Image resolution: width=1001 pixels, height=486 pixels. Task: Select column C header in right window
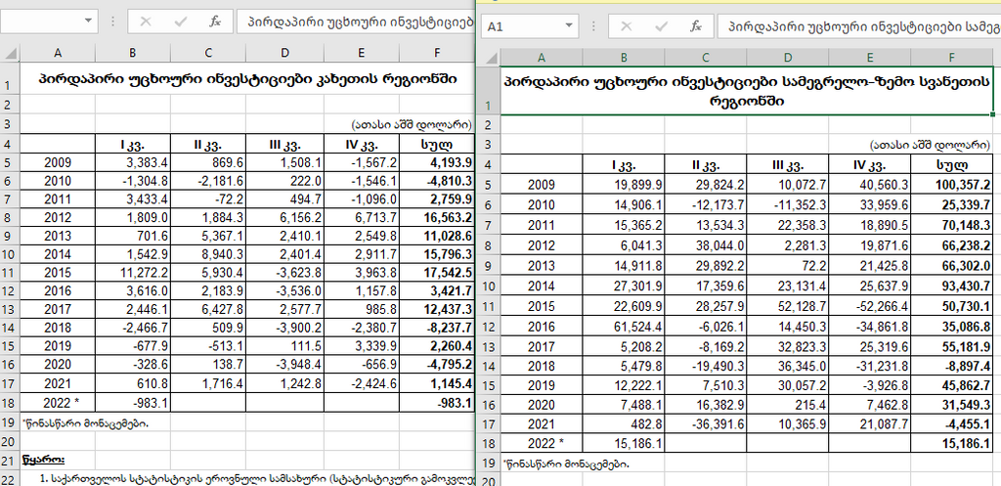706,58
